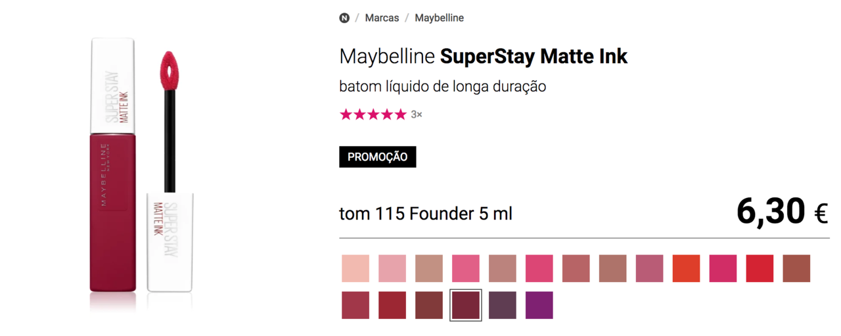Screen dimensions: 841x336
Task: Select the crimson second swatch in second row
Action: click(x=392, y=305)
